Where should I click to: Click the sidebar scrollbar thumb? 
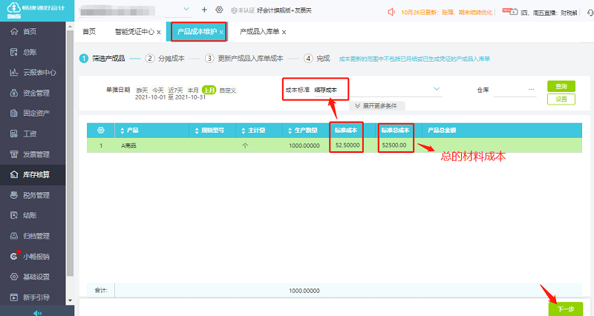coord(70,154)
